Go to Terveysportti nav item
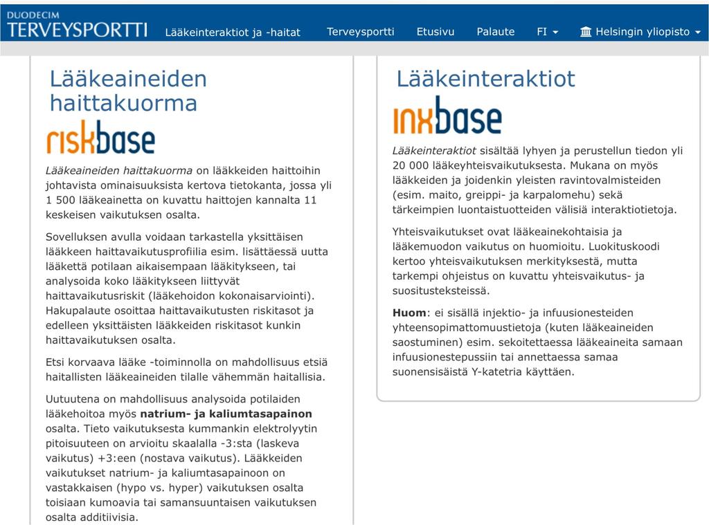This screenshot has width=709, height=525. pyautogui.click(x=360, y=32)
